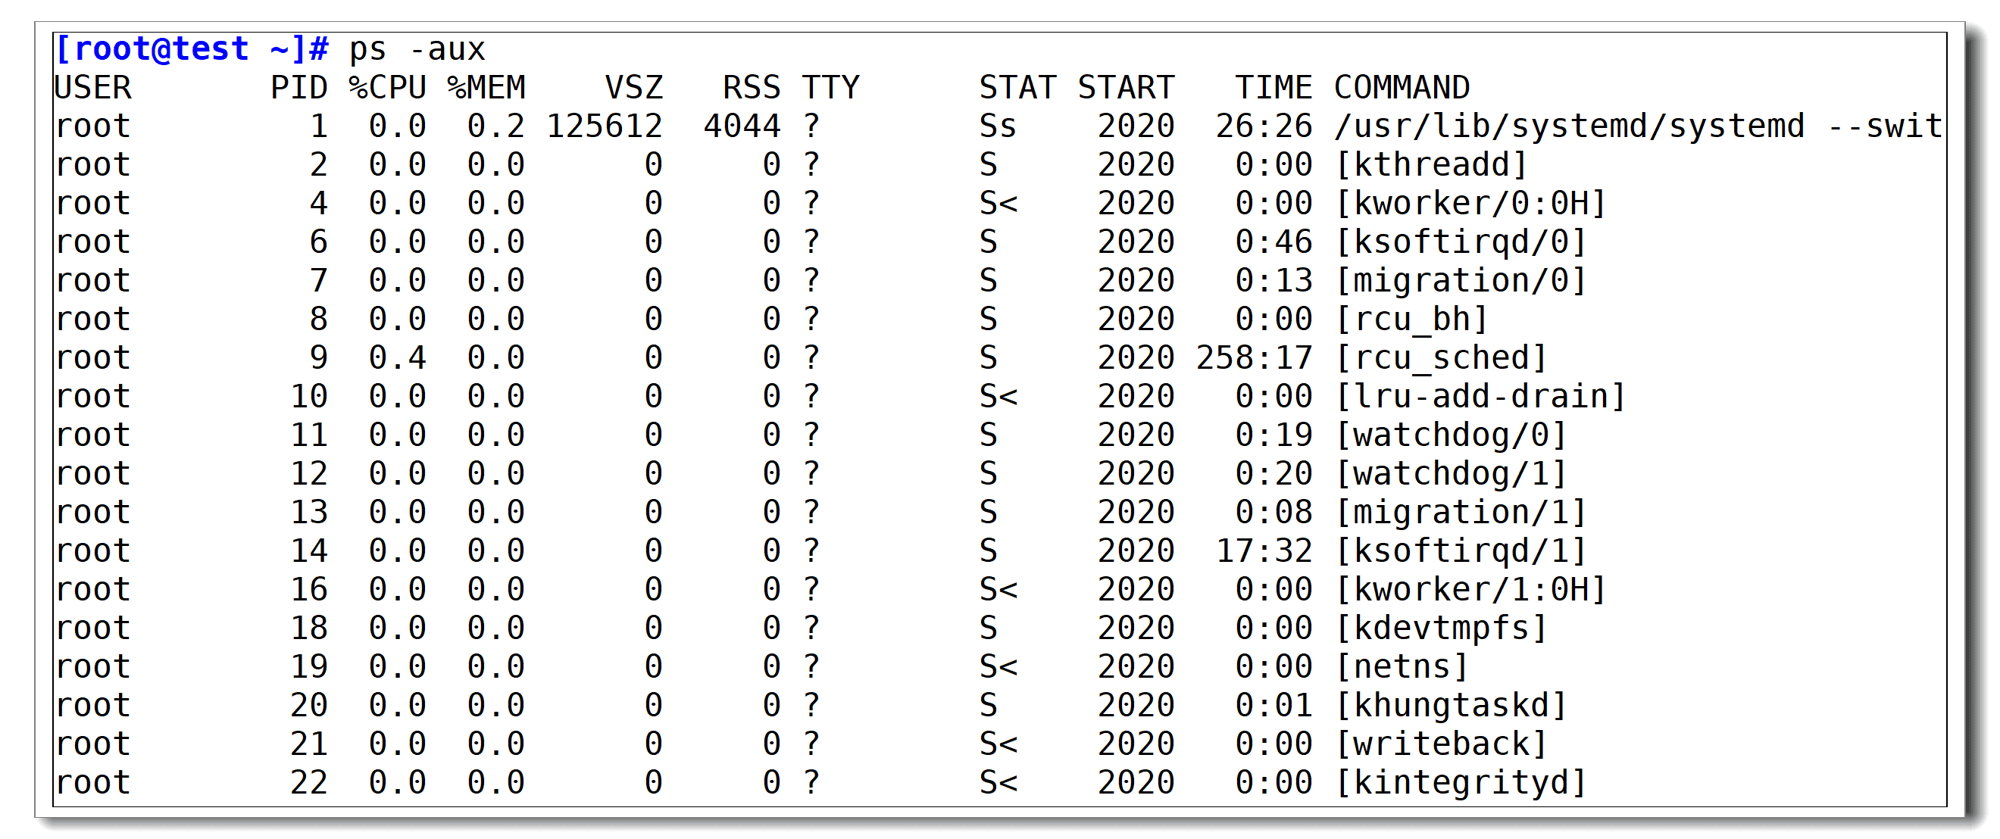Click the [watchdog/1] process name

1451,474
